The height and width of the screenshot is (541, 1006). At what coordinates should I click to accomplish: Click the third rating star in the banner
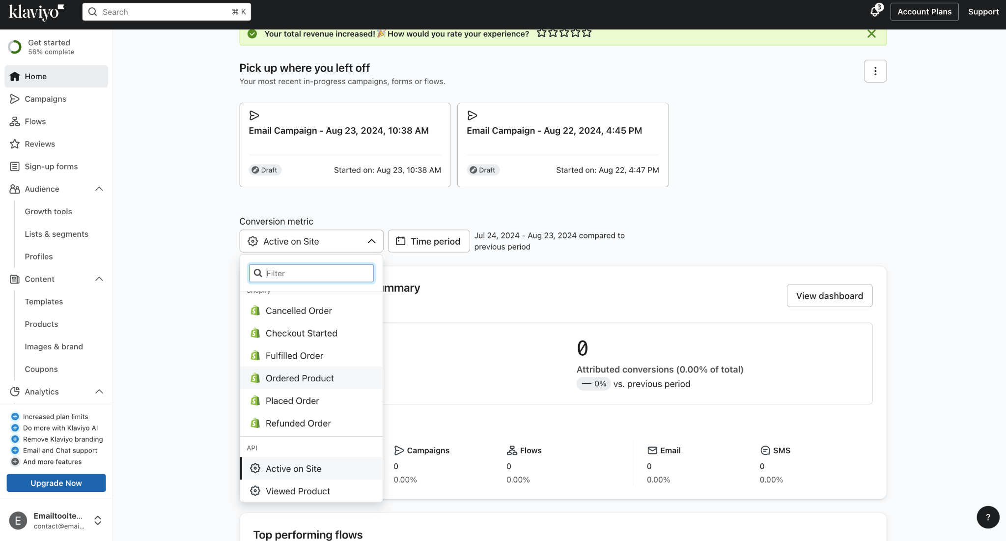tap(564, 33)
